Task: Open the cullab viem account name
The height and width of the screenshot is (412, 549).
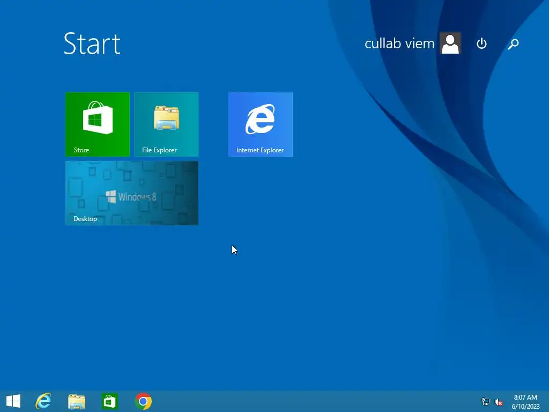Action: click(399, 43)
